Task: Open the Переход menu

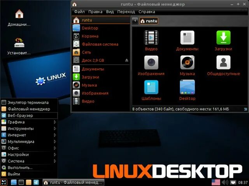Action: tap(126, 12)
